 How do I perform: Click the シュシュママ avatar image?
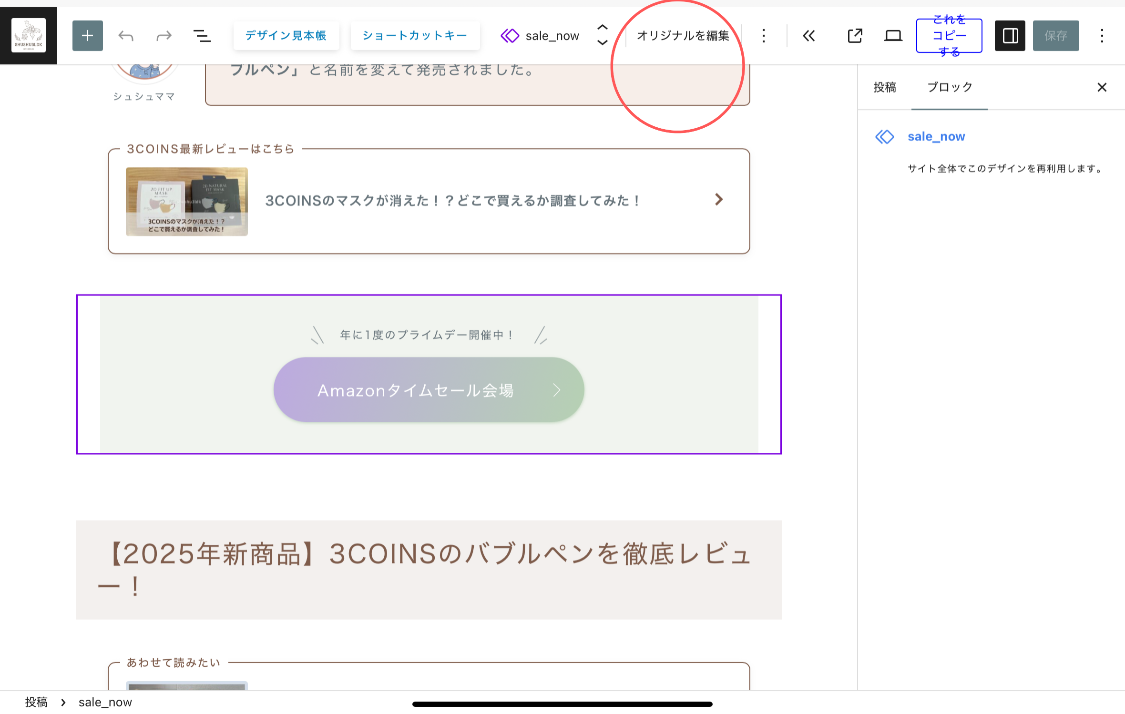point(145,74)
